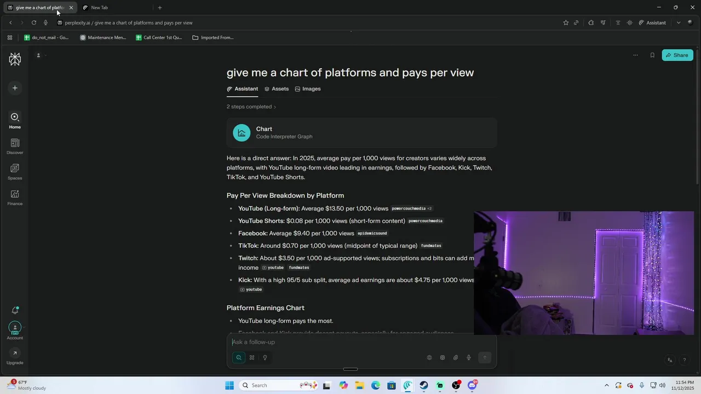
Task: Open Steam from the taskbar
Action: tap(424, 385)
